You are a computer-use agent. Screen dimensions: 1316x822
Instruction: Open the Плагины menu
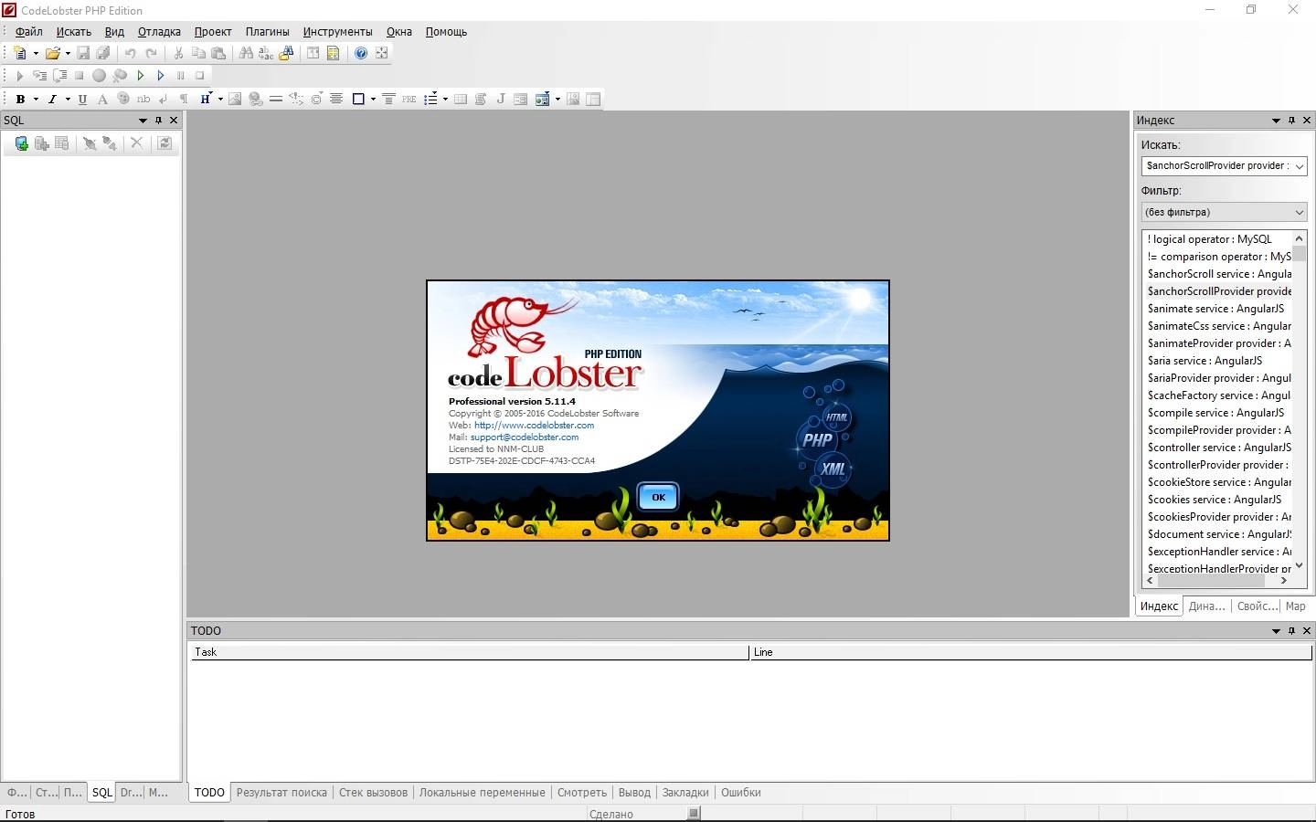pyautogui.click(x=267, y=31)
